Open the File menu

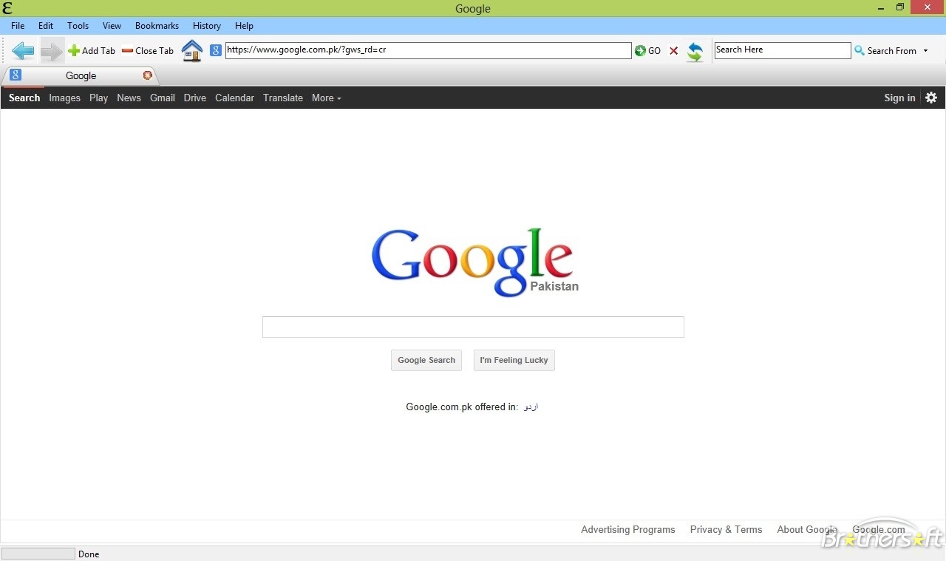point(18,26)
